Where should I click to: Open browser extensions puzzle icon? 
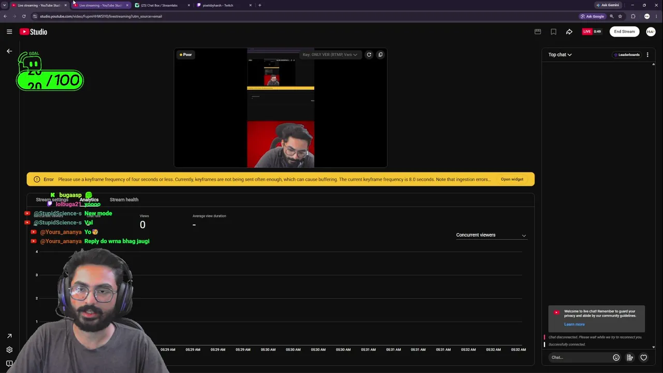click(x=633, y=16)
